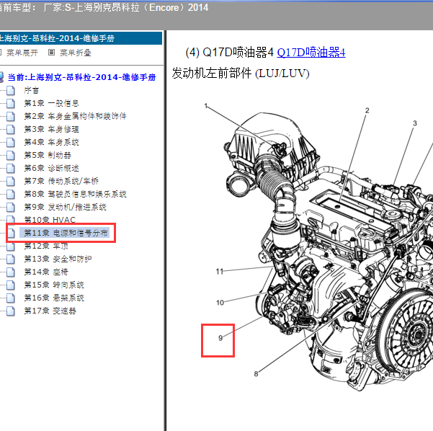This screenshot has width=433, height=431.
Task: Open 第16章 悬架系统
Action: click(x=54, y=298)
